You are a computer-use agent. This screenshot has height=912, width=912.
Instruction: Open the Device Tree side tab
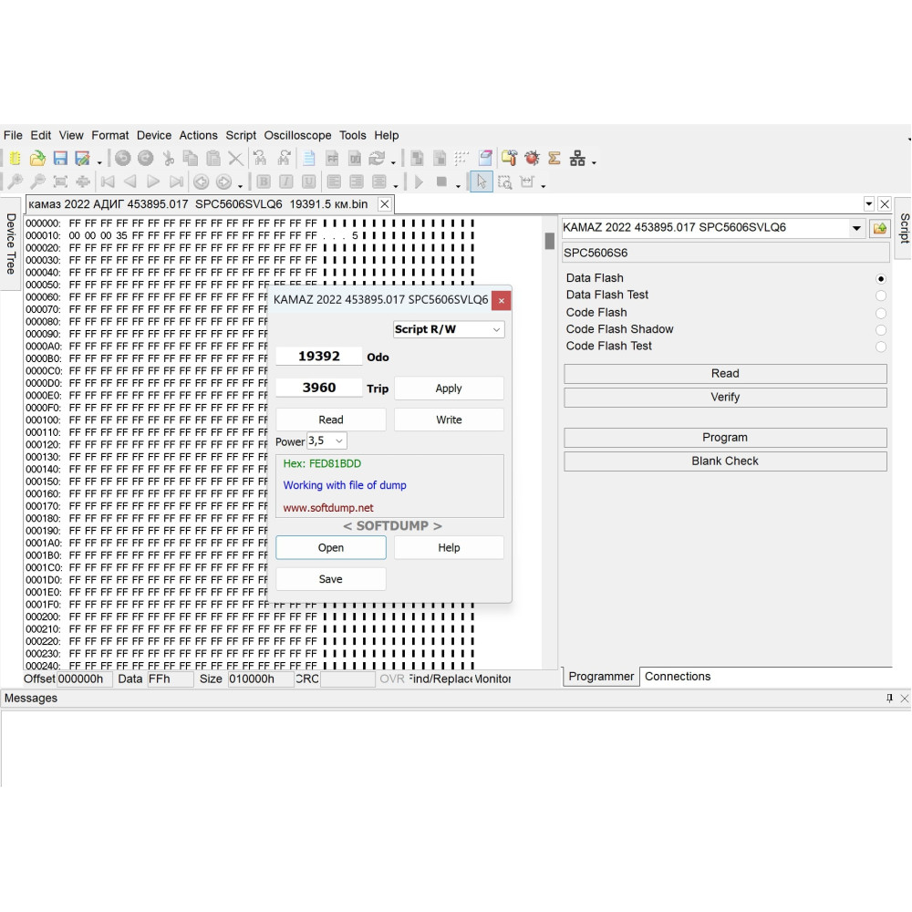coord(10,244)
